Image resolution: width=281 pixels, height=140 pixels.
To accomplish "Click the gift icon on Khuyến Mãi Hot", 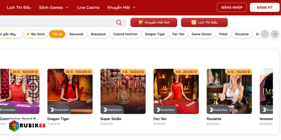I will coord(140,22).
